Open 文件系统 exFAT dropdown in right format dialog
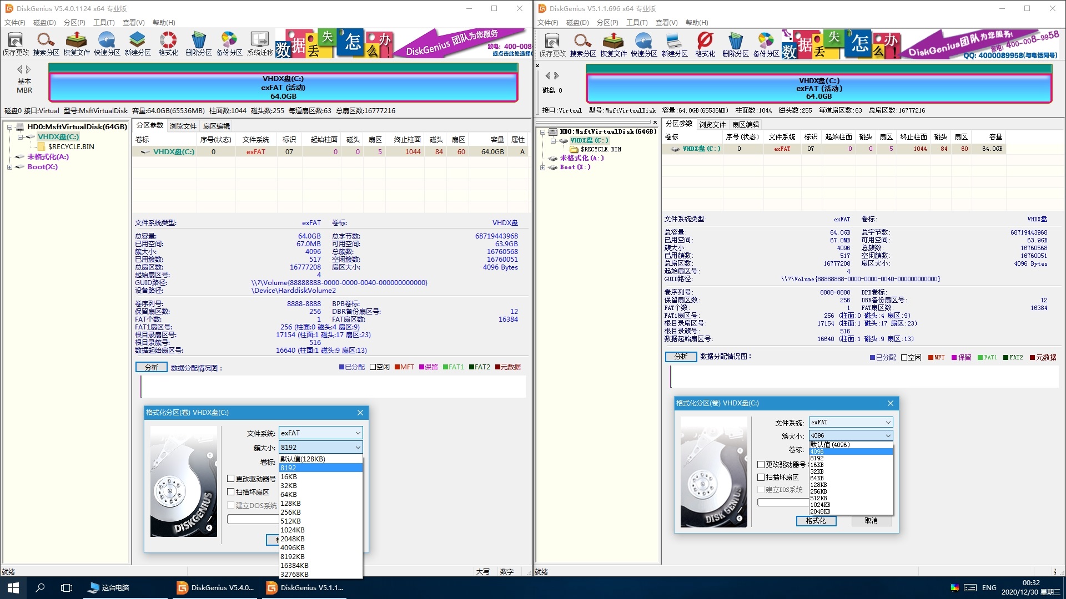The image size is (1066, 599). (851, 422)
